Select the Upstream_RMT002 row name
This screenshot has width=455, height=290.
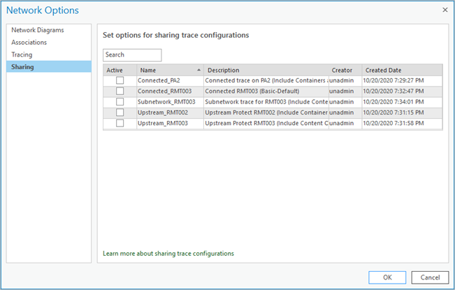tap(160, 113)
